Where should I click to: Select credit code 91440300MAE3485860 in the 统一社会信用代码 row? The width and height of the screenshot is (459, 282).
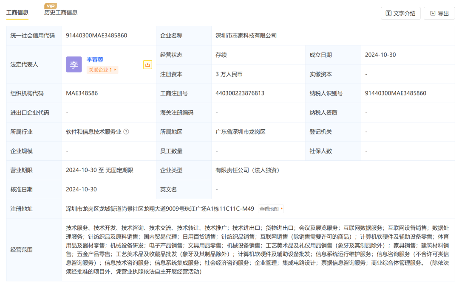96,35
